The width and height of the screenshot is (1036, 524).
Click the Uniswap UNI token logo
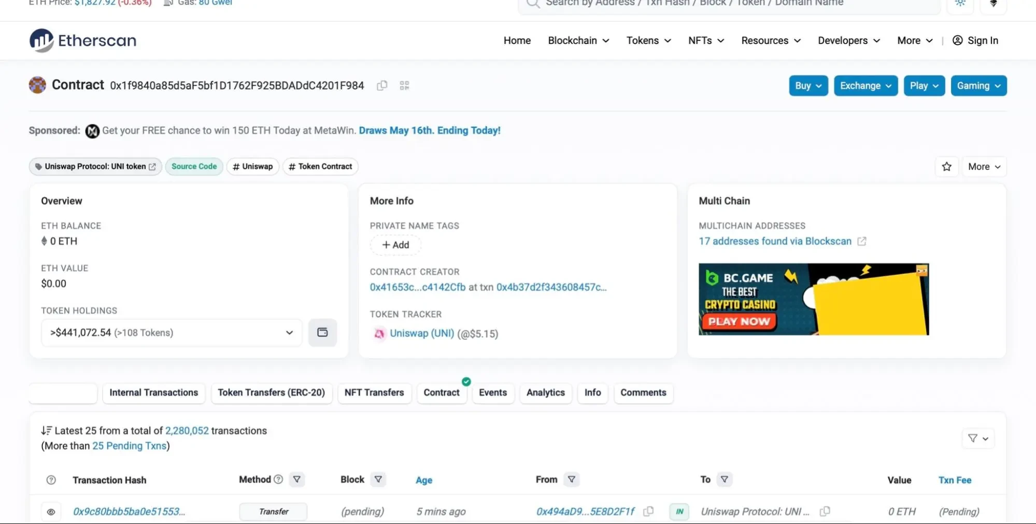click(379, 334)
